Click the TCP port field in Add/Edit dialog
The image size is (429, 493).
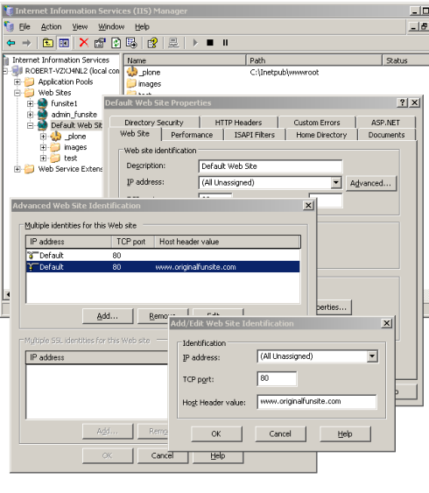click(277, 378)
